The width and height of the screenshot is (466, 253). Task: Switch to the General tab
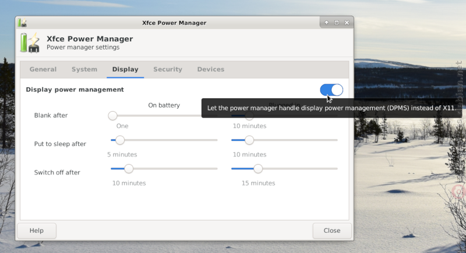[x=43, y=69]
